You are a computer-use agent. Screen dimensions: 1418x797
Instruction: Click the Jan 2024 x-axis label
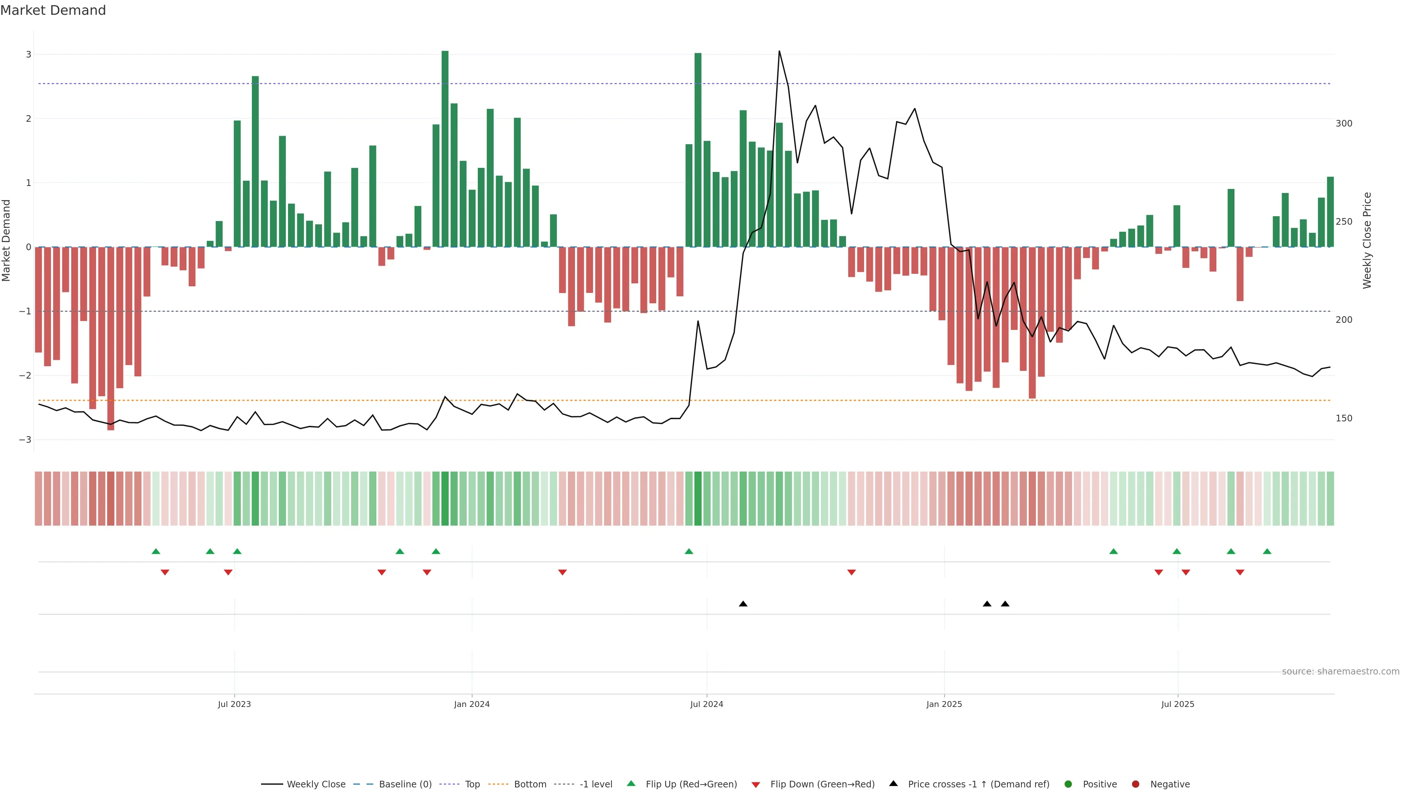coord(472,704)
